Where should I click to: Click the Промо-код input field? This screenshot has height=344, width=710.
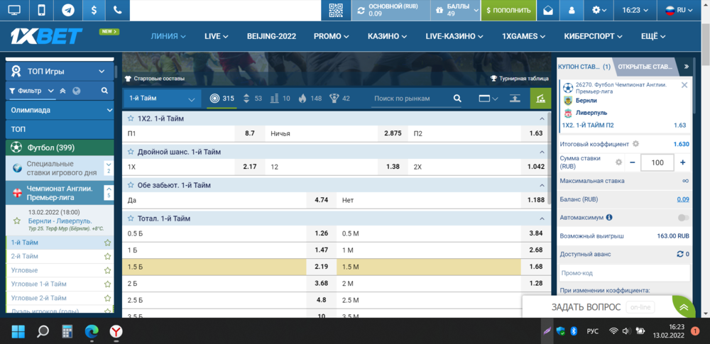coord(625,273)
